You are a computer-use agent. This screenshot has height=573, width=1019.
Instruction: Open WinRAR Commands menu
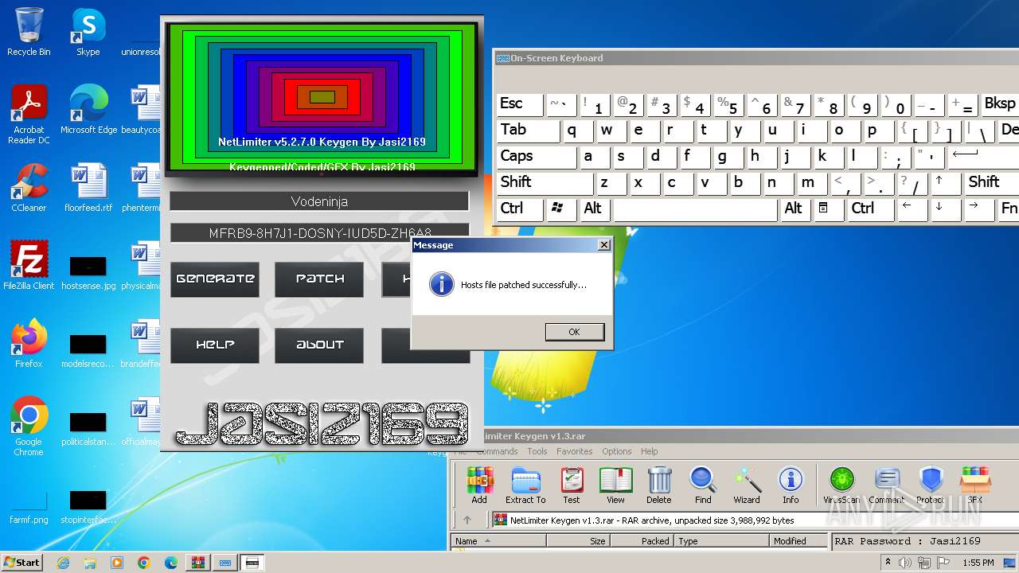click(497, 451)
